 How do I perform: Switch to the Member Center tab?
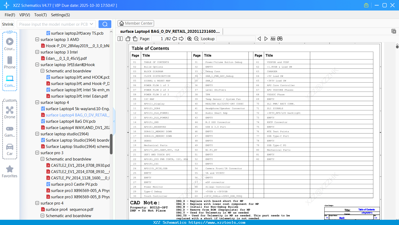(136, 23)
